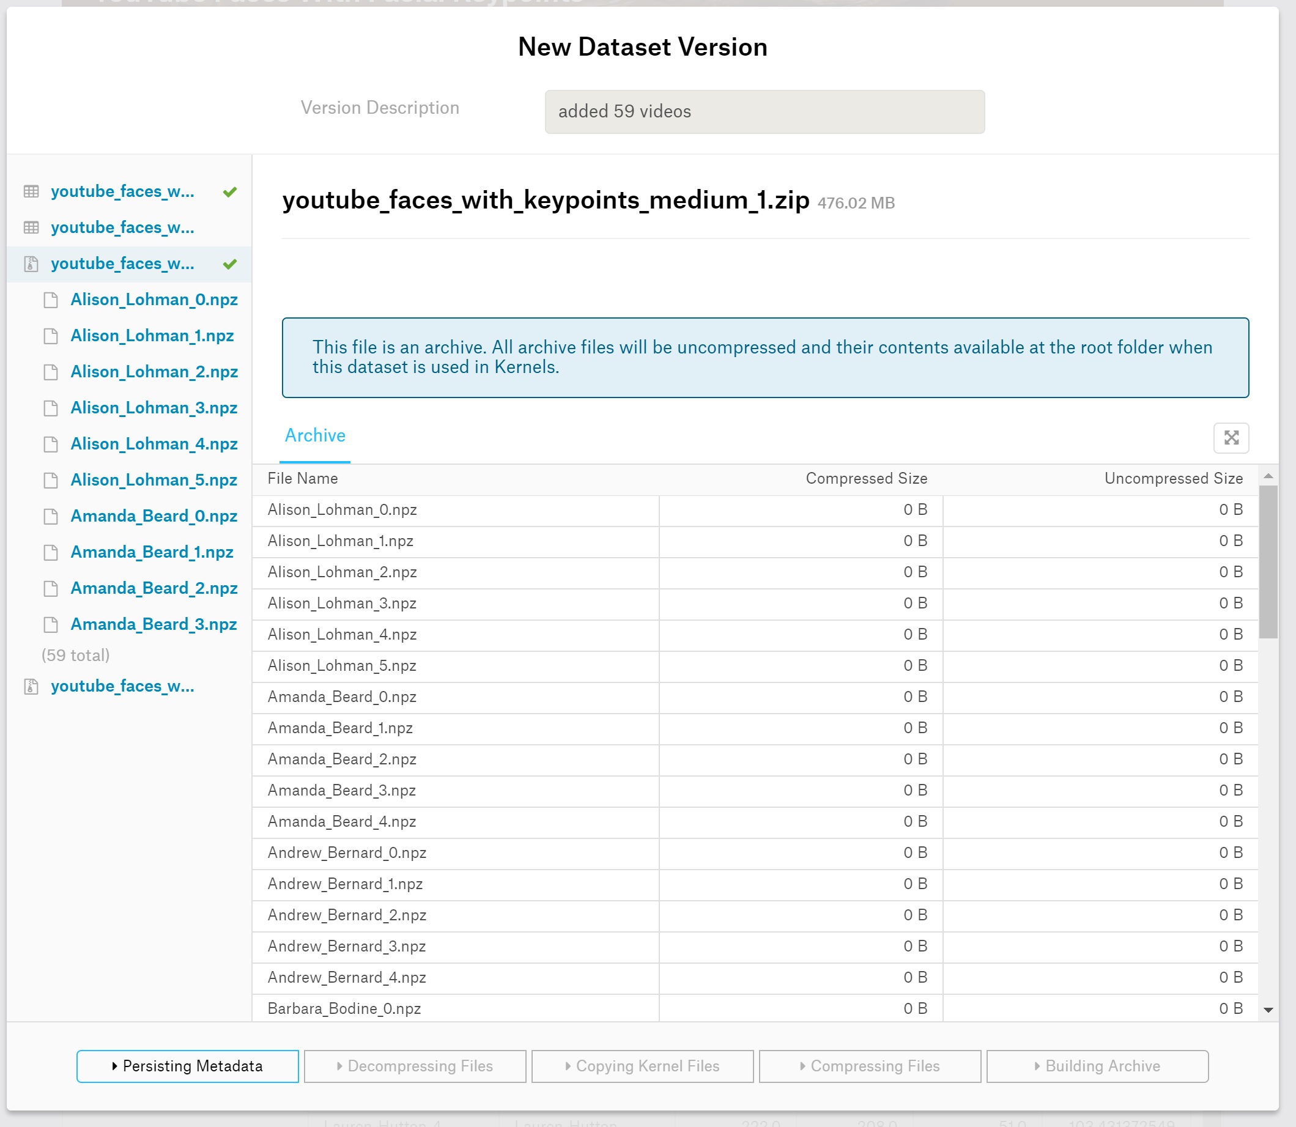Expand the Building Archive step
The width and height of the screenshot is (1296, 1127).
coord(1097,1066)
